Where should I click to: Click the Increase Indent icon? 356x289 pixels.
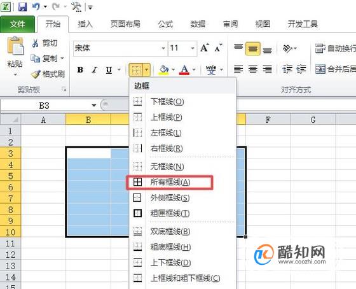[301, 69]
